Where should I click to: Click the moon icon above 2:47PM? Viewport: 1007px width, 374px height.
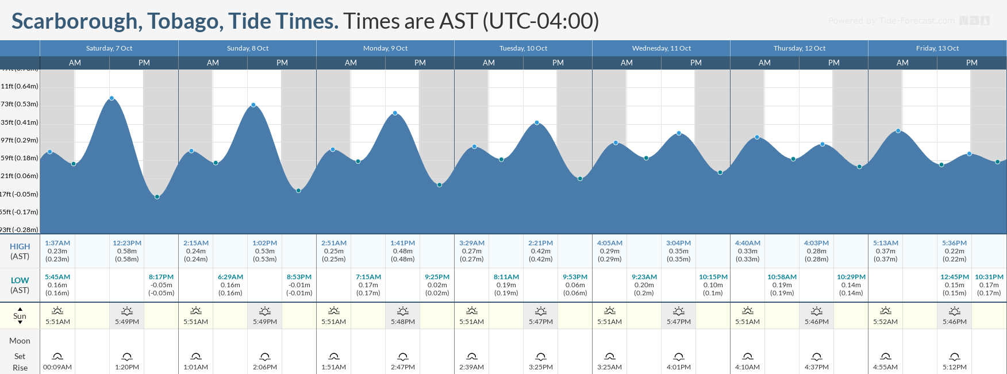[x=403, y=356]
